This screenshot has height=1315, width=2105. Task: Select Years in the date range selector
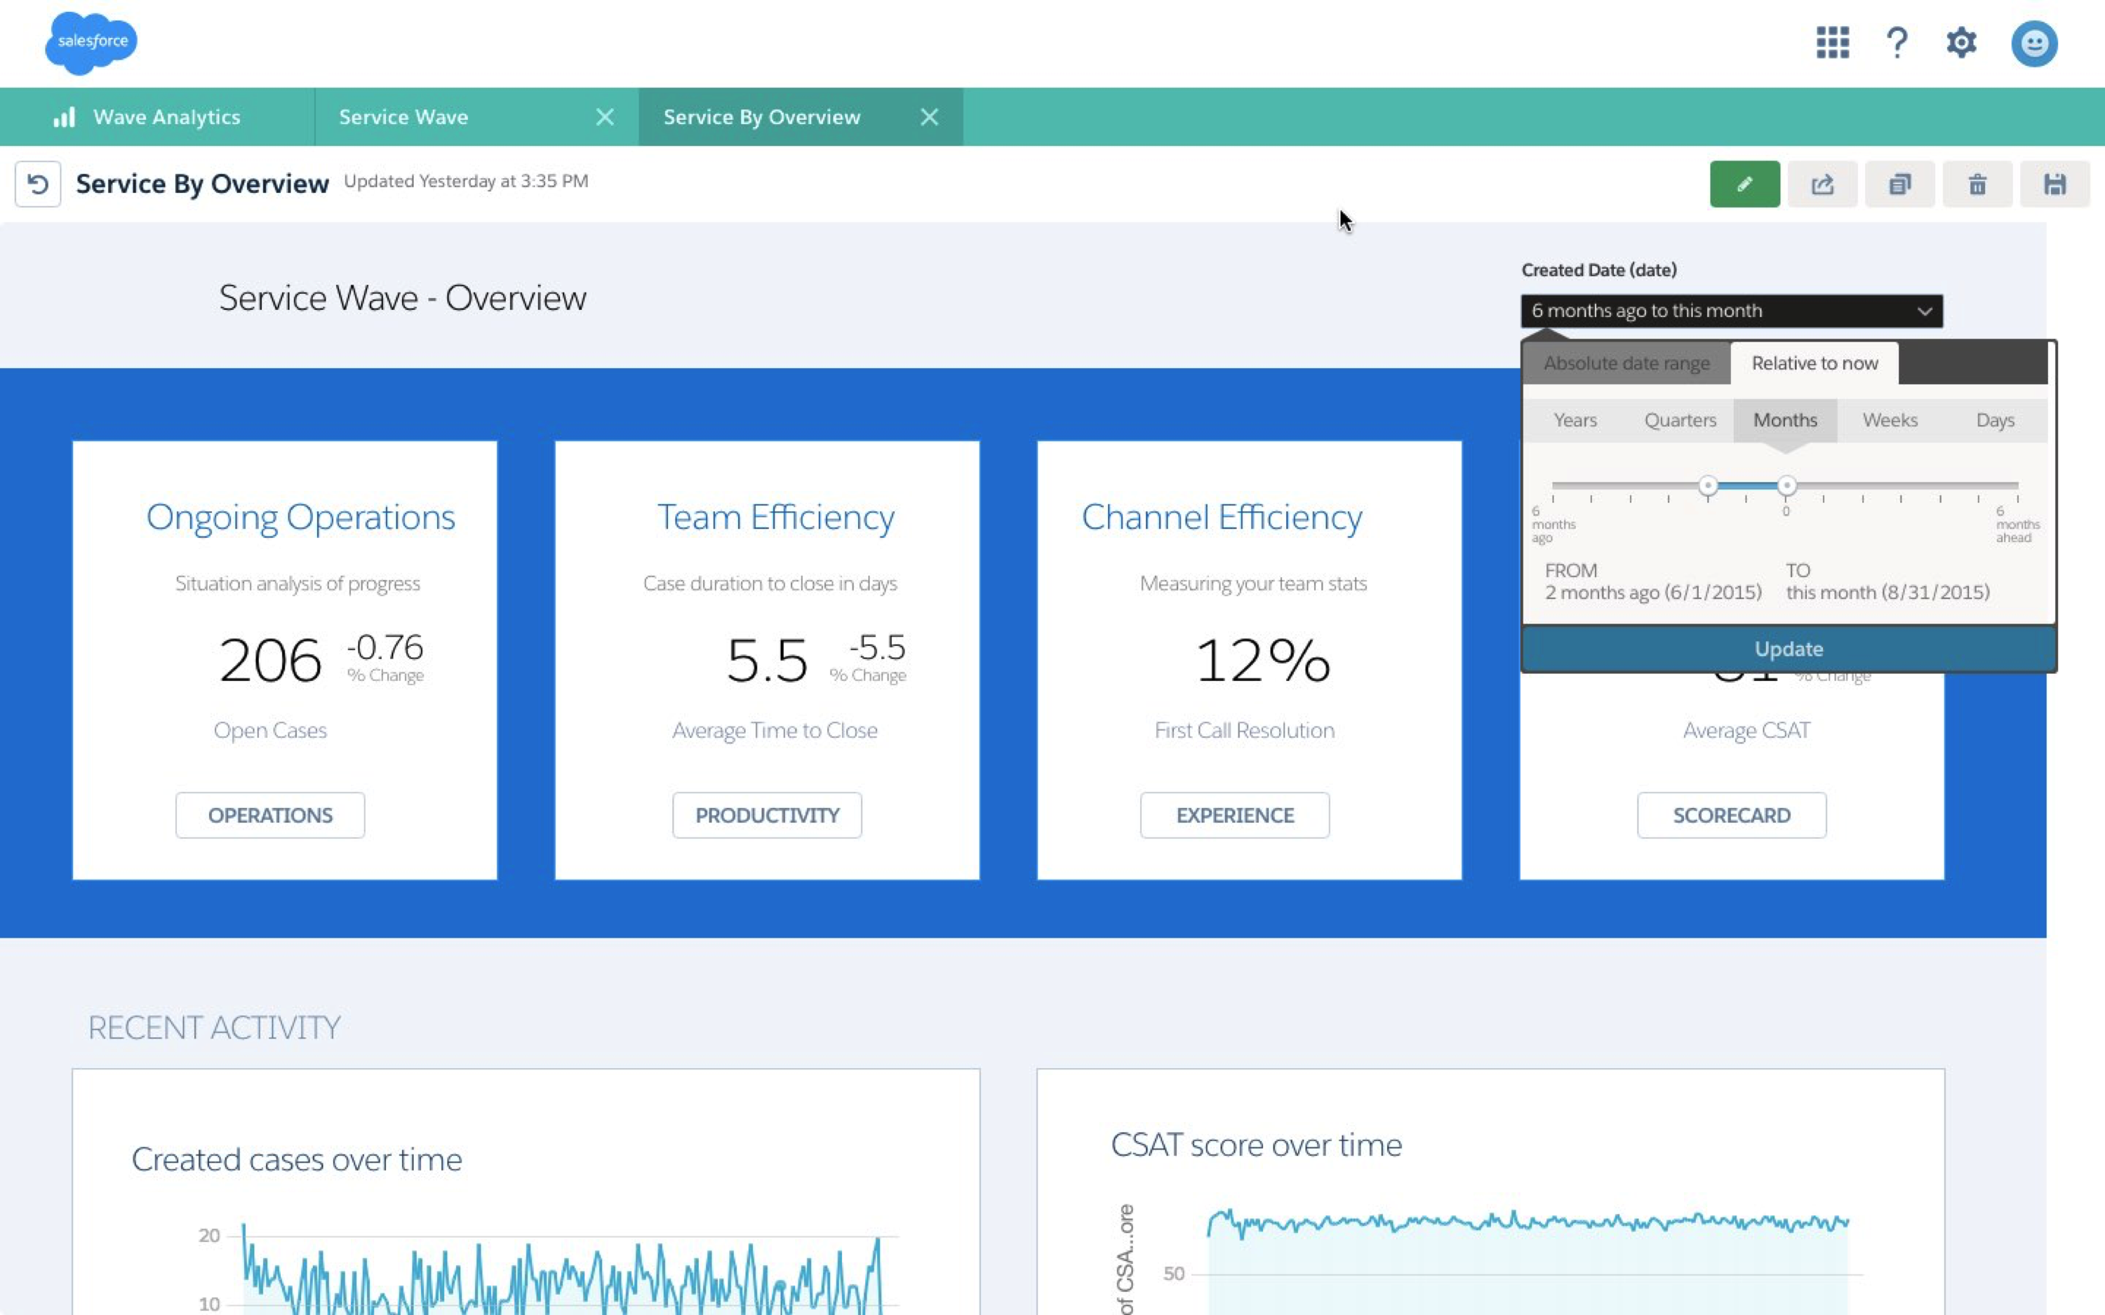click(1575, 420)
